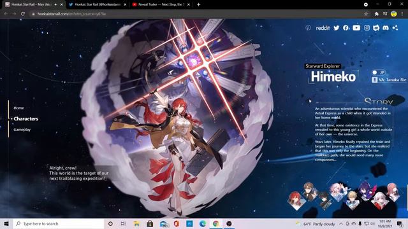Show hidden system tray icons
The width and height of the screenshot is (408, 229).
click(x=341, y=223)
